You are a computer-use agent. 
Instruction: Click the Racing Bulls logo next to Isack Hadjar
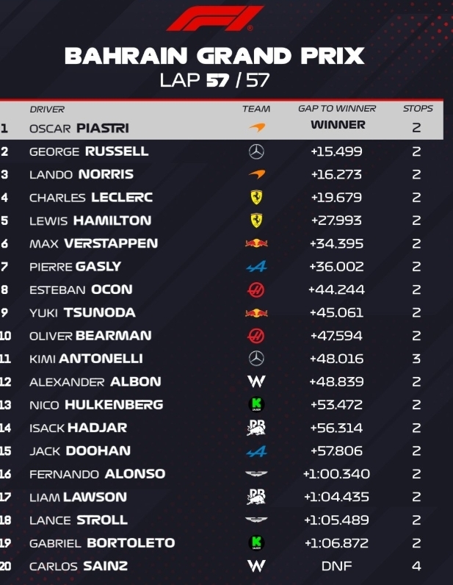pyautogui.click(x=256, y=428)
